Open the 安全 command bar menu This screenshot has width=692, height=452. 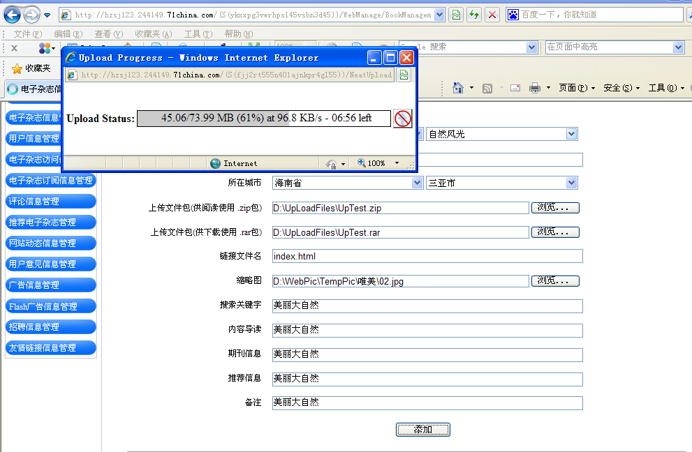tap(621, 88)
